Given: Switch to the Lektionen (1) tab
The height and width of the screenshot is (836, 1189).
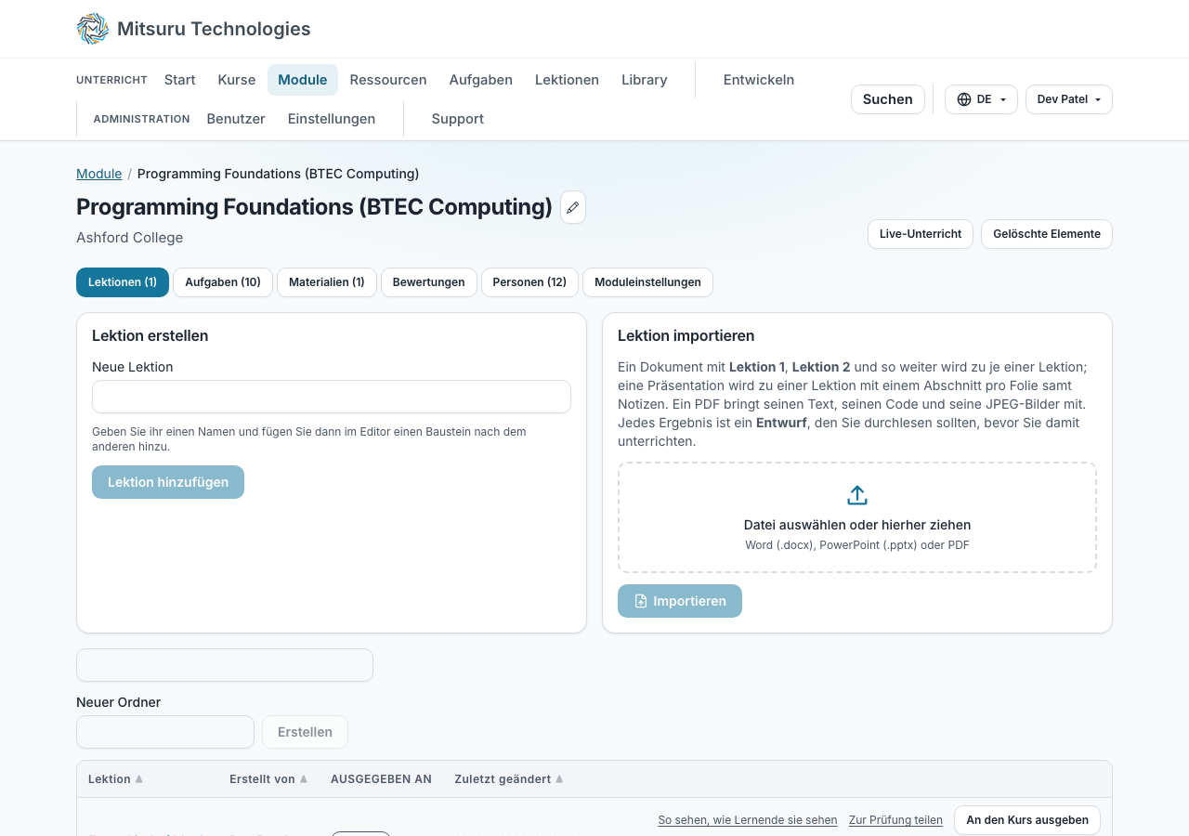Looking at the screenshot, I should (x=123, y=282).
